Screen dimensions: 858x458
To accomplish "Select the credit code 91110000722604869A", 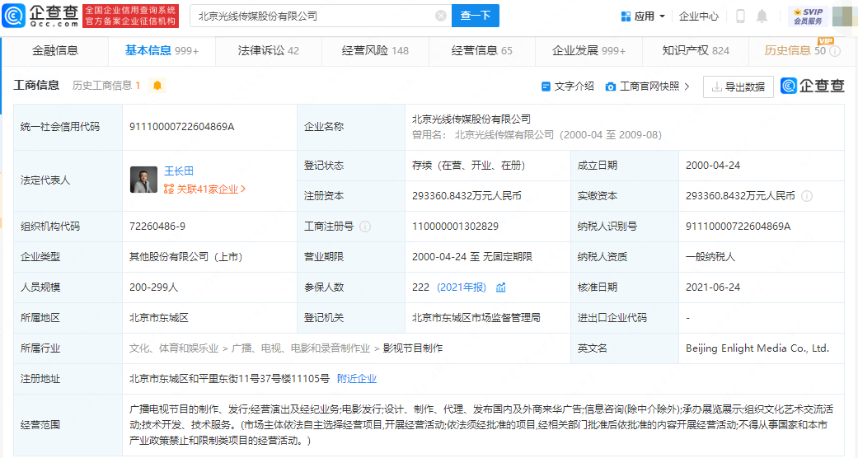I will pos(181,126).
